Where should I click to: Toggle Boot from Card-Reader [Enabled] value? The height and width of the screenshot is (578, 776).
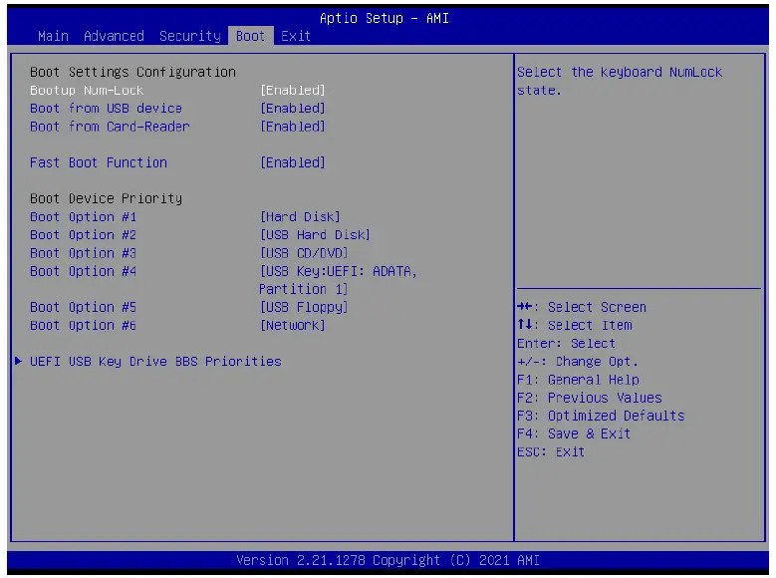[293, 127]
